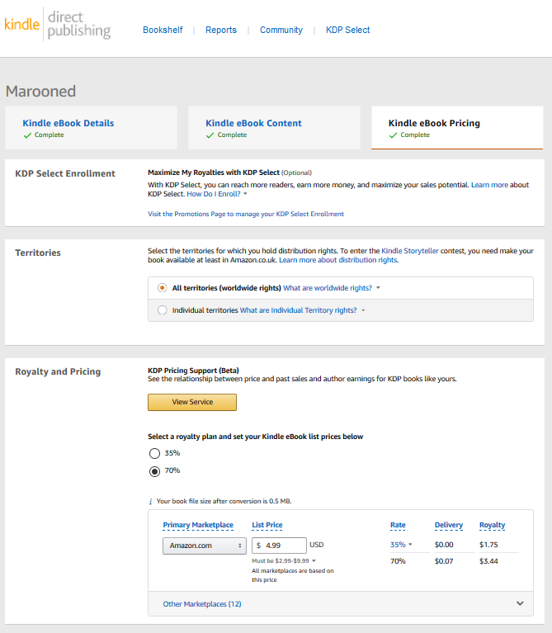552x633 pixels.
Task: Choose the Individual territories option
Action: tap(163, 310)
